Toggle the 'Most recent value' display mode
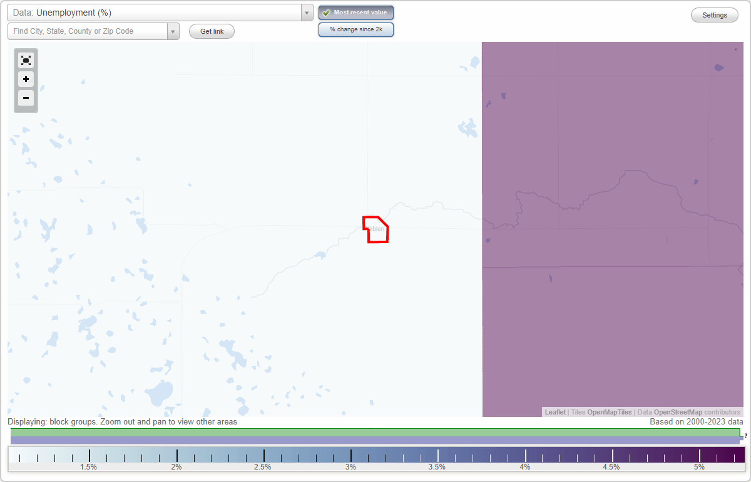 coord(356,13)
